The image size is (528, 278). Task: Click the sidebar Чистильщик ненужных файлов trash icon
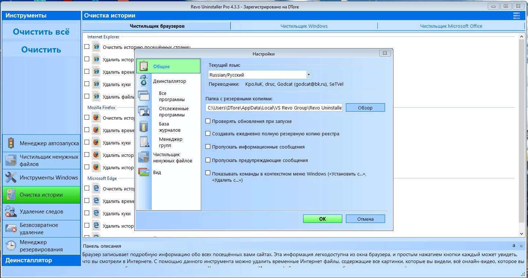(11, 160)
